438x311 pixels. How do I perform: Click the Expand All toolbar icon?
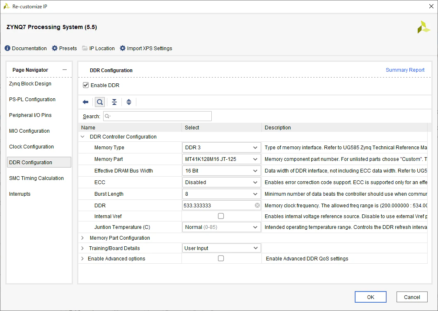[x=129, y=102]
